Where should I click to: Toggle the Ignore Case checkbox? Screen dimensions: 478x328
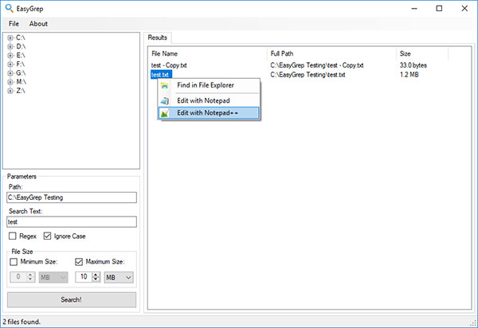[47, 236]
